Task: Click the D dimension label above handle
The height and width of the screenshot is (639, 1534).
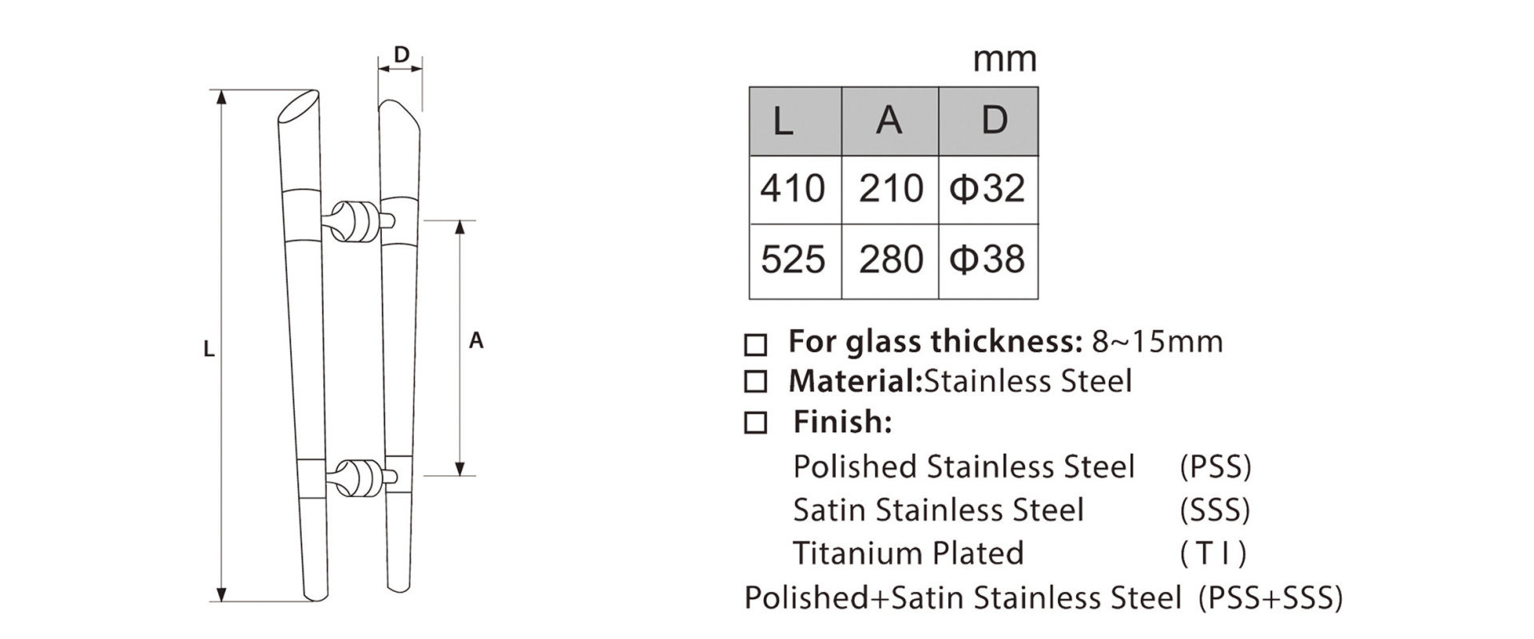Action: pos(402,54)
